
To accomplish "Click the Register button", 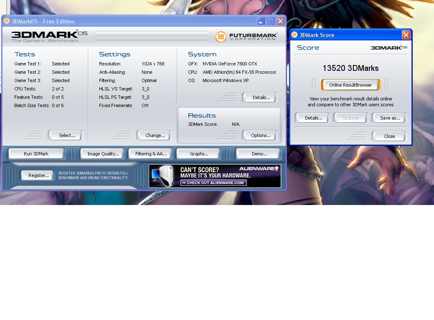I will (x=38, y=175).
